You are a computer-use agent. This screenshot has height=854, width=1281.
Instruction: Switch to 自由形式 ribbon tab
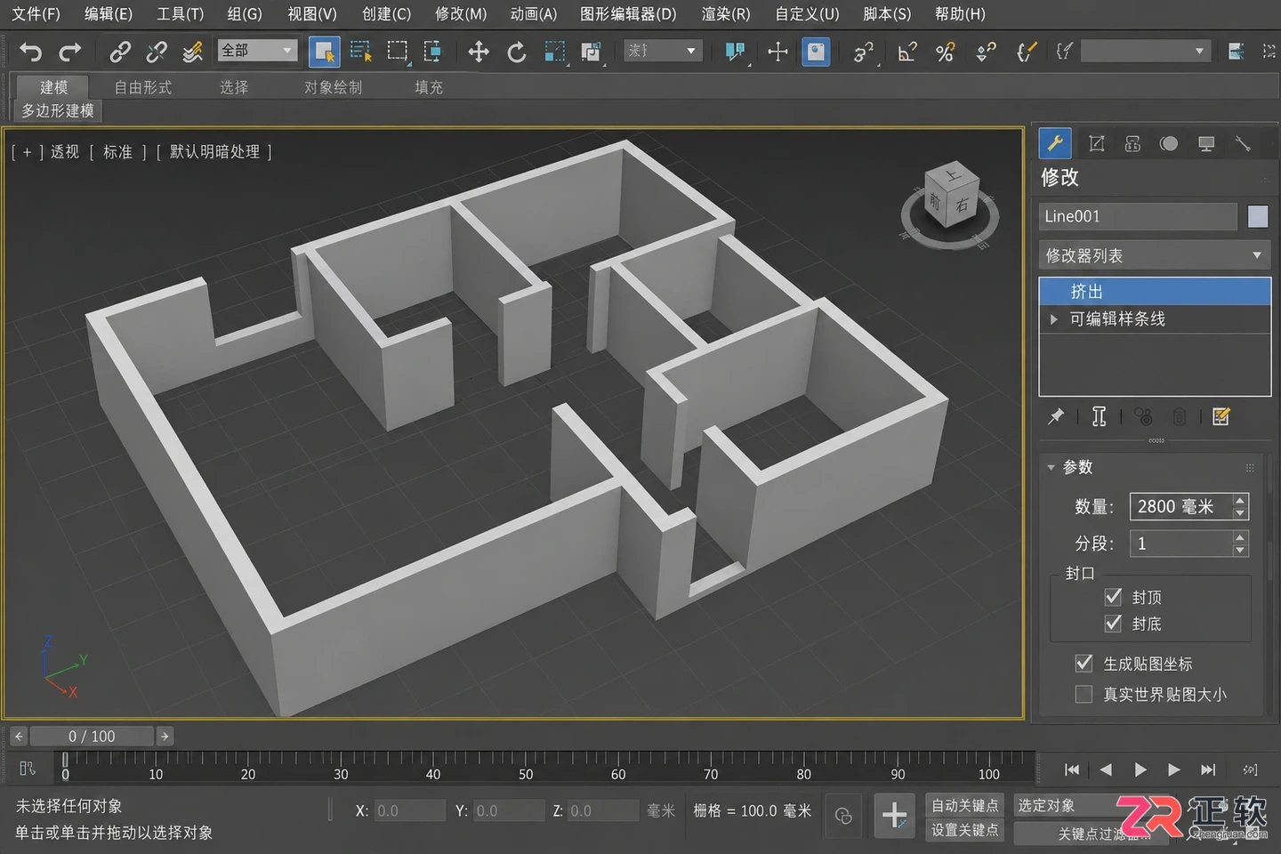tap(143, 87)
